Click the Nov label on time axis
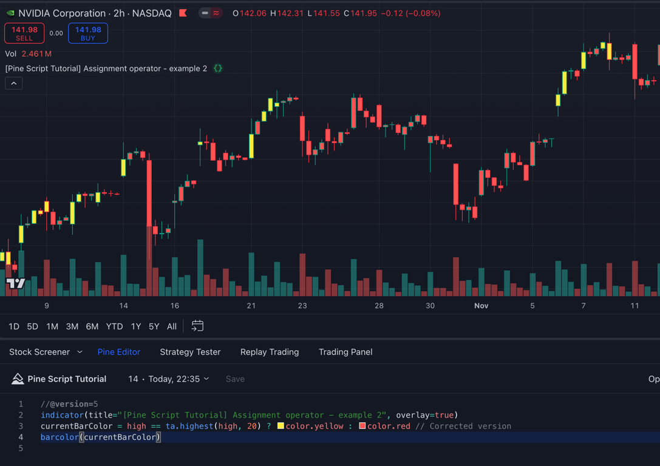The height and width of the screenshot is (466, 660). click(481, 306)
